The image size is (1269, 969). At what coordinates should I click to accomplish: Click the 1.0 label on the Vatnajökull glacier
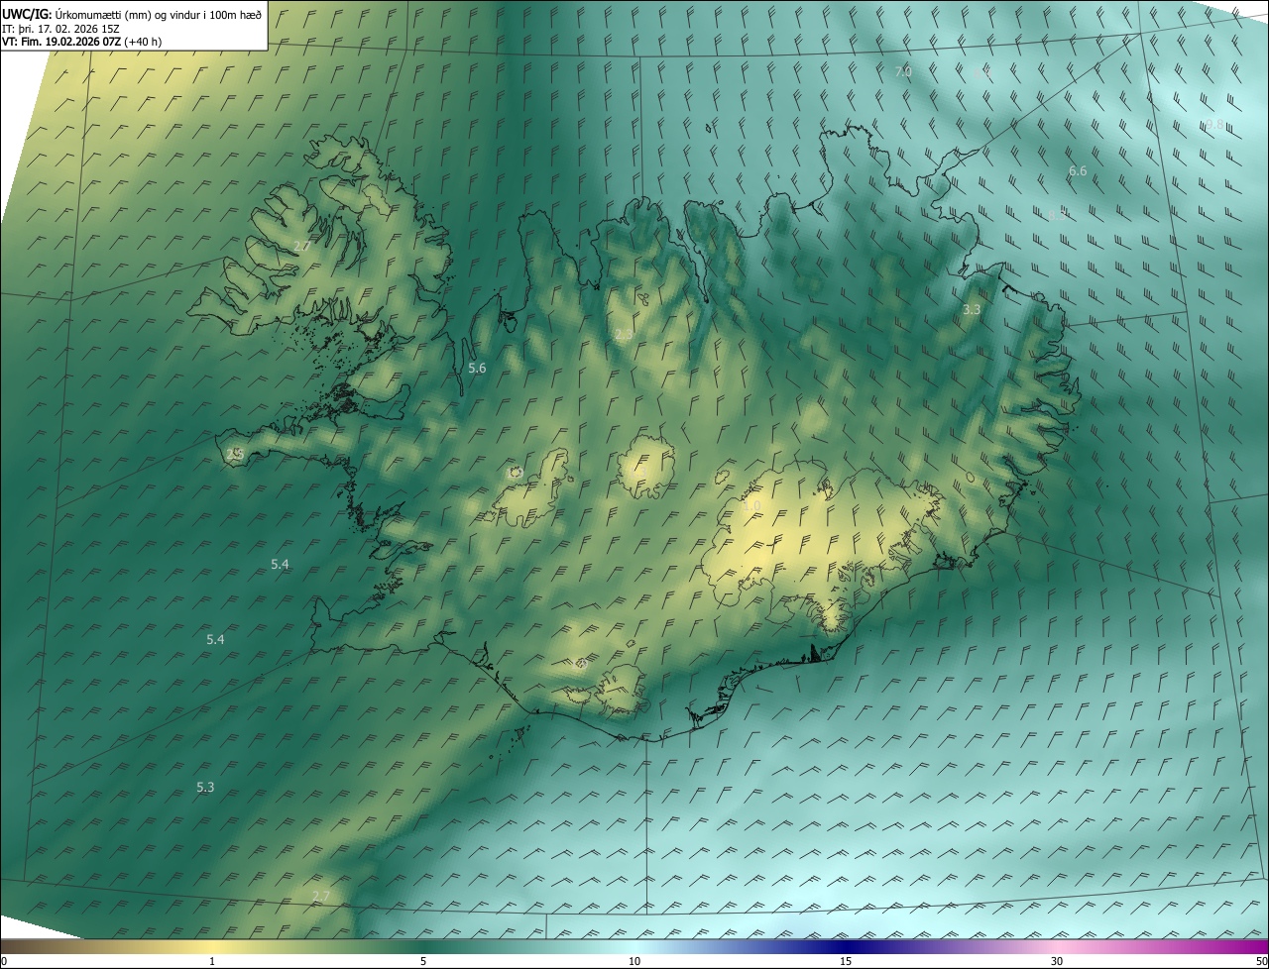coord(751,506)
